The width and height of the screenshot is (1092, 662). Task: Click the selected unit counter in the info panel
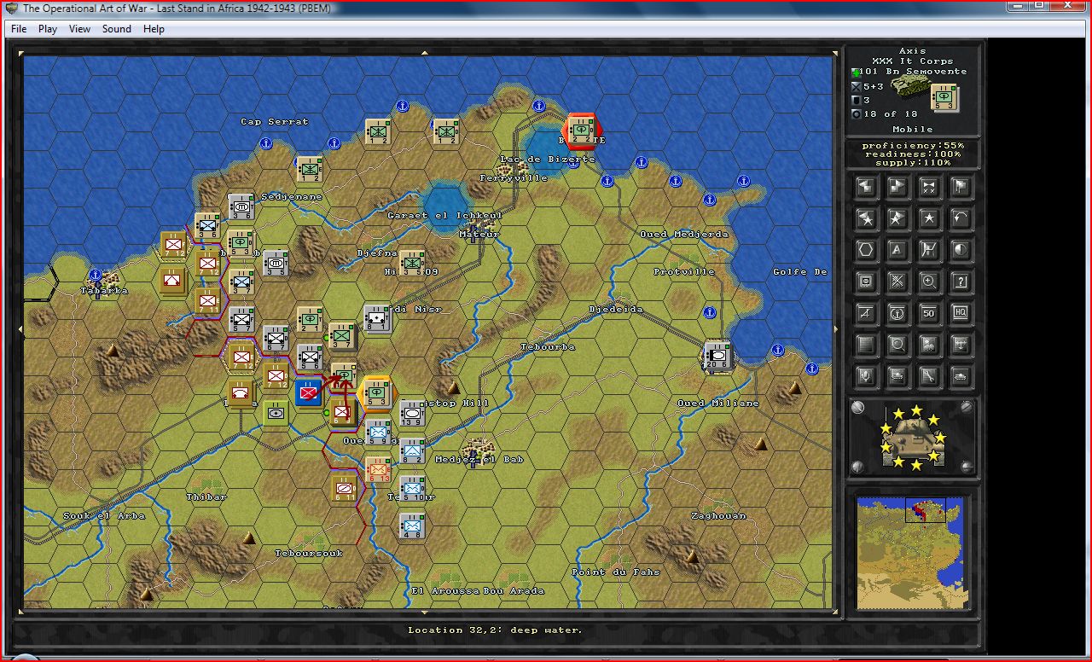click(944, 99)
